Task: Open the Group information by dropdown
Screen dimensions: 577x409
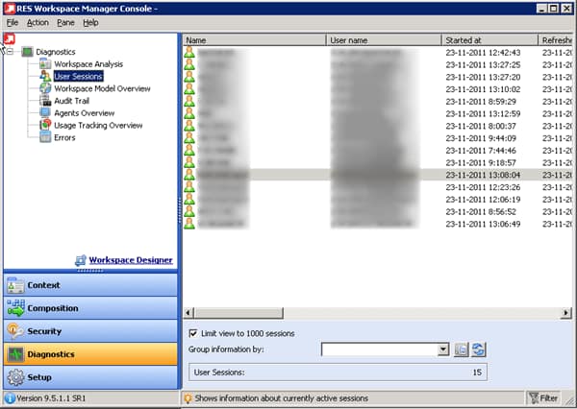Action: click(443, 349)
